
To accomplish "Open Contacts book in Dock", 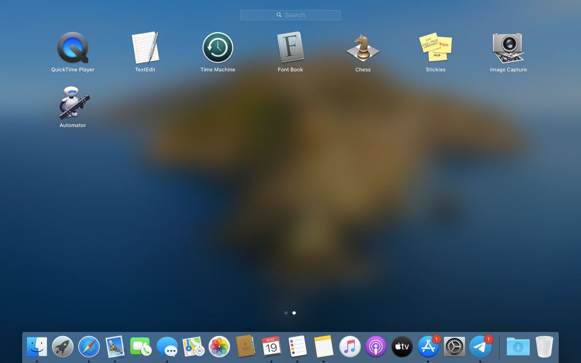I will pyautogui.click(x=245, y=347).
